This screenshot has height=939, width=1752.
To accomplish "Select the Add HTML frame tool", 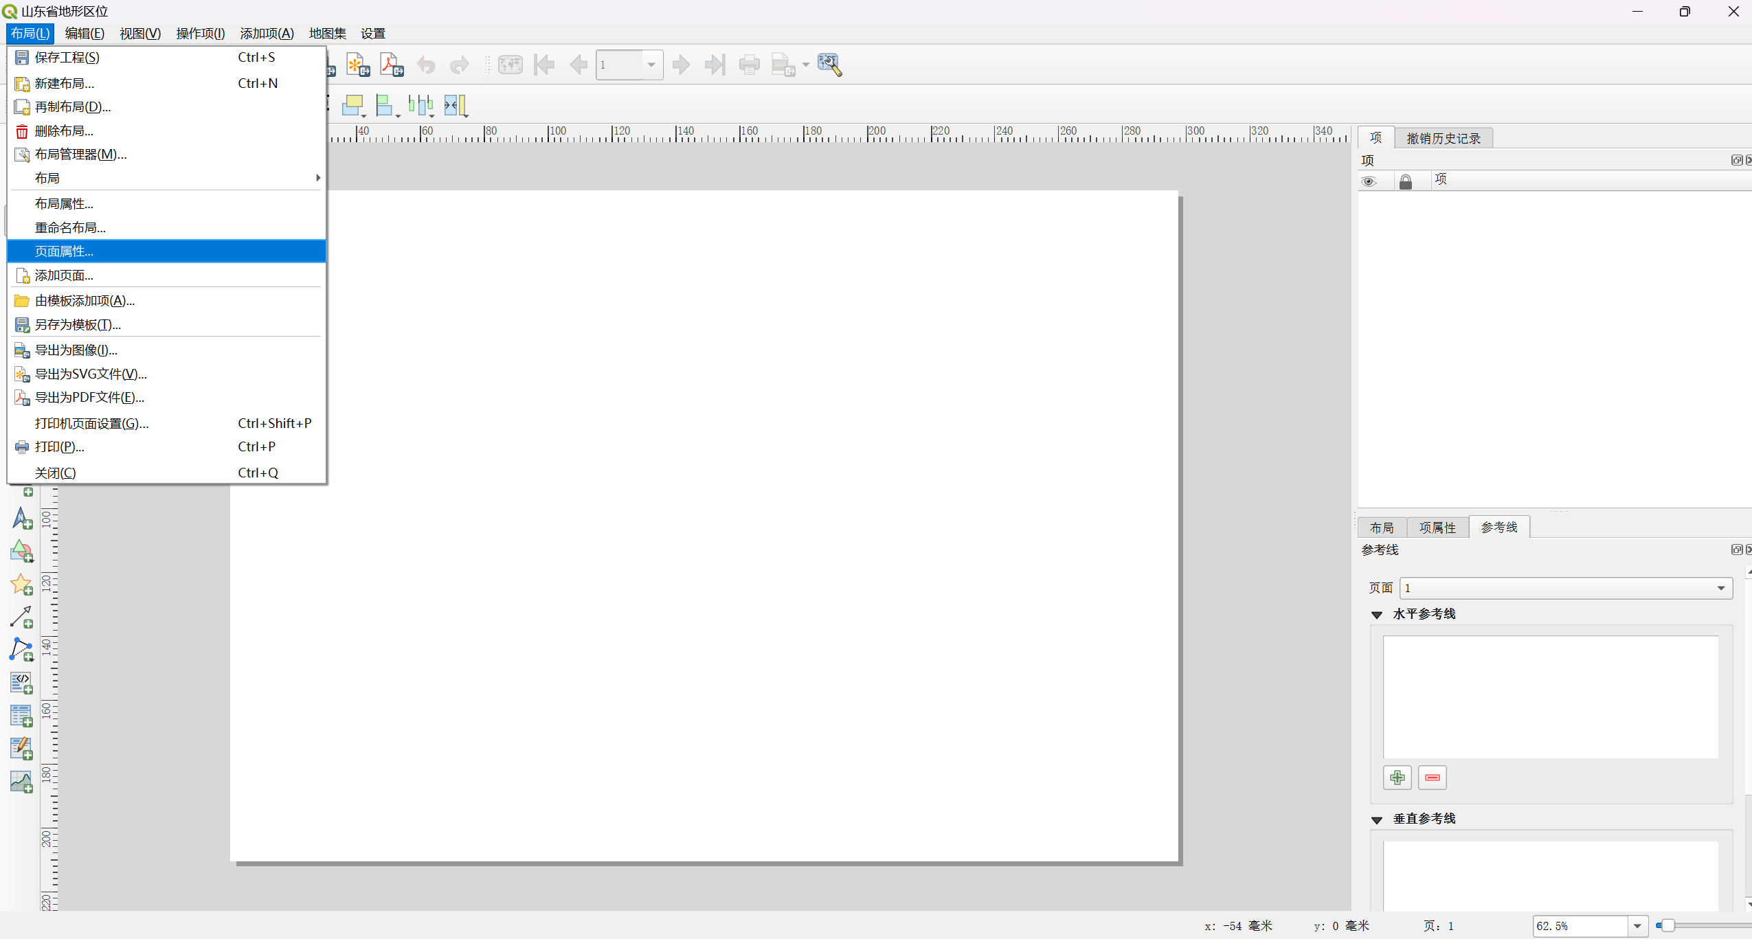I will 21,683.
